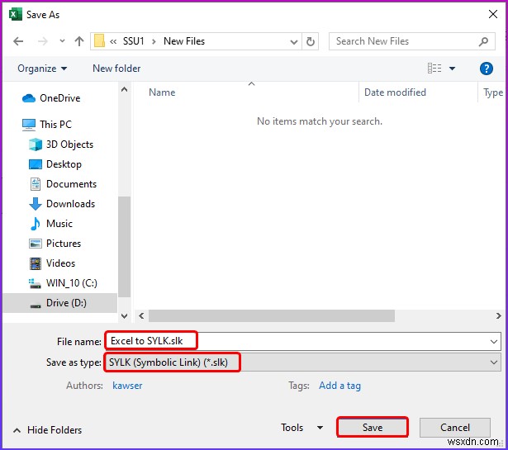The width and height of the screenshot is (508, 450).
Task: Click the folder icon in address bar
Action: point(99,41)
